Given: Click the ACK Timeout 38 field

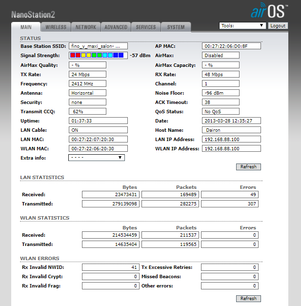Looking at the screenshot, I should [x=221, y=102].
